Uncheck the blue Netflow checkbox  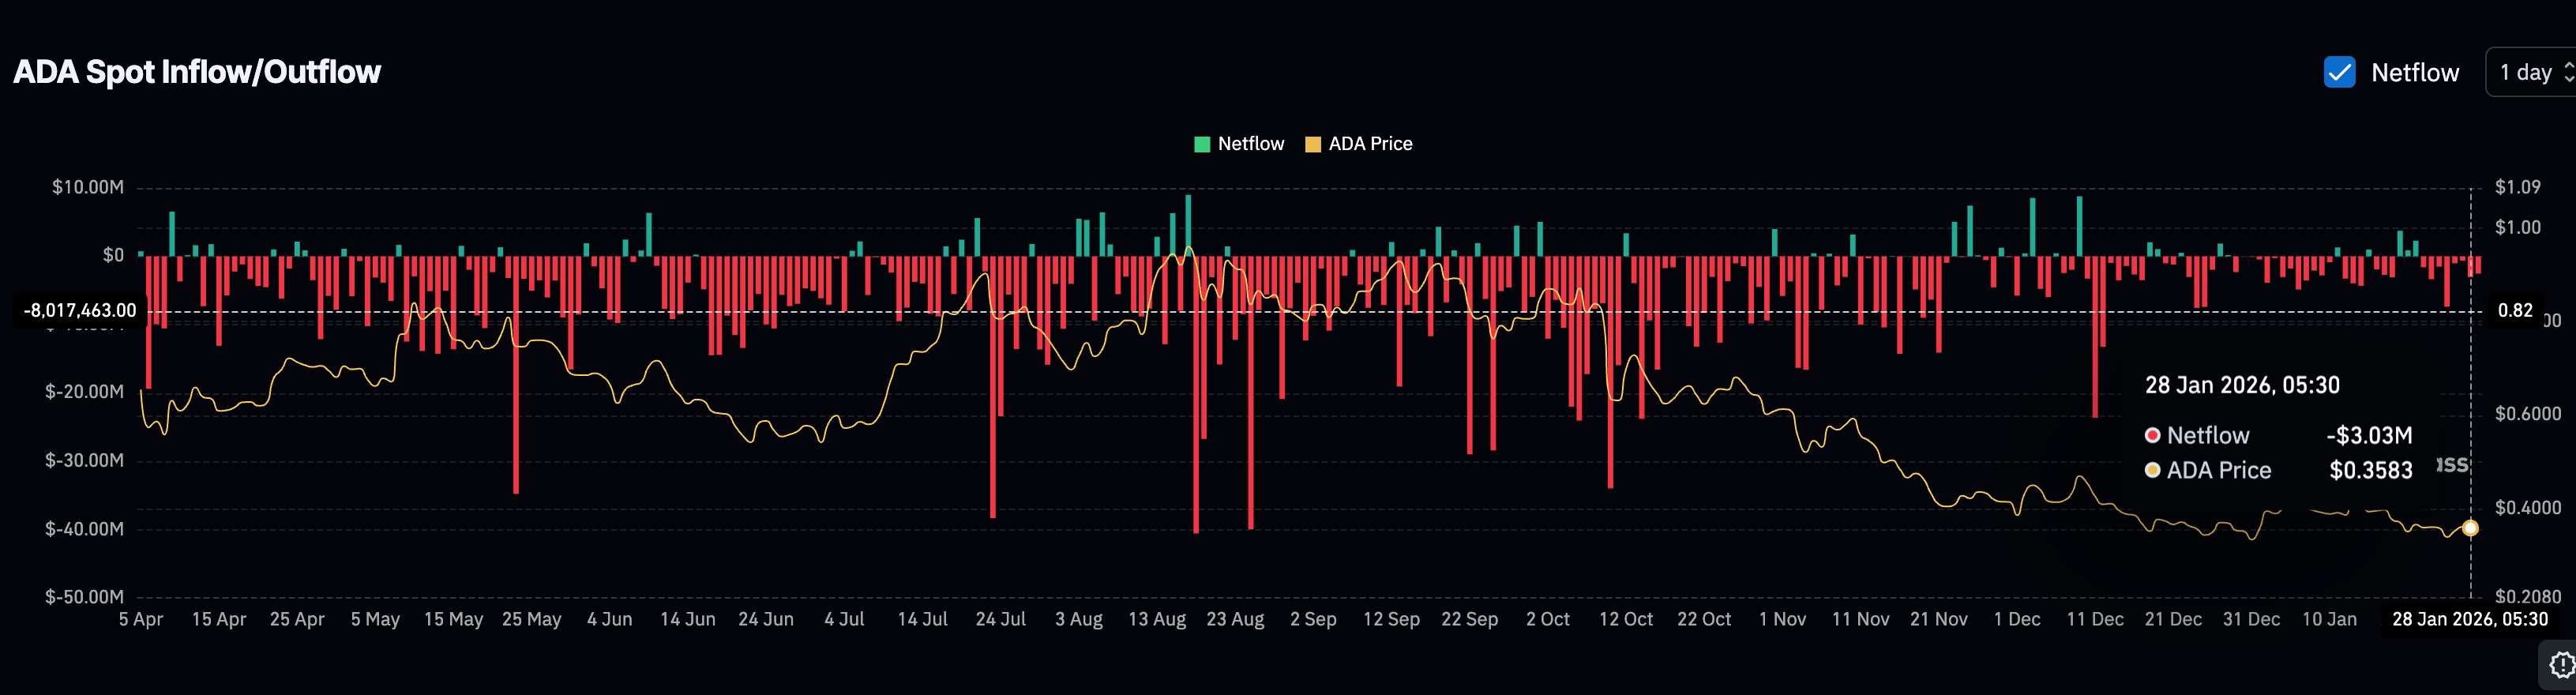[2339, 72]
